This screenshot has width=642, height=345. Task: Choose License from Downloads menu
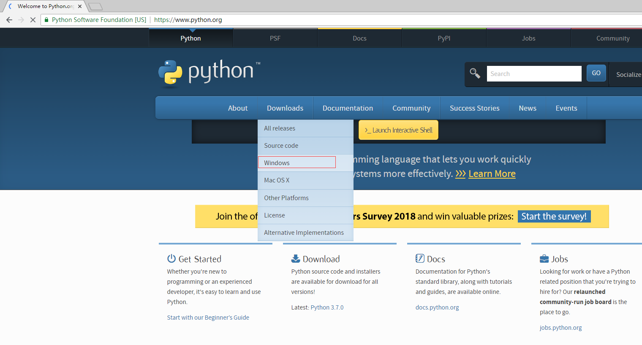point(305,215)
